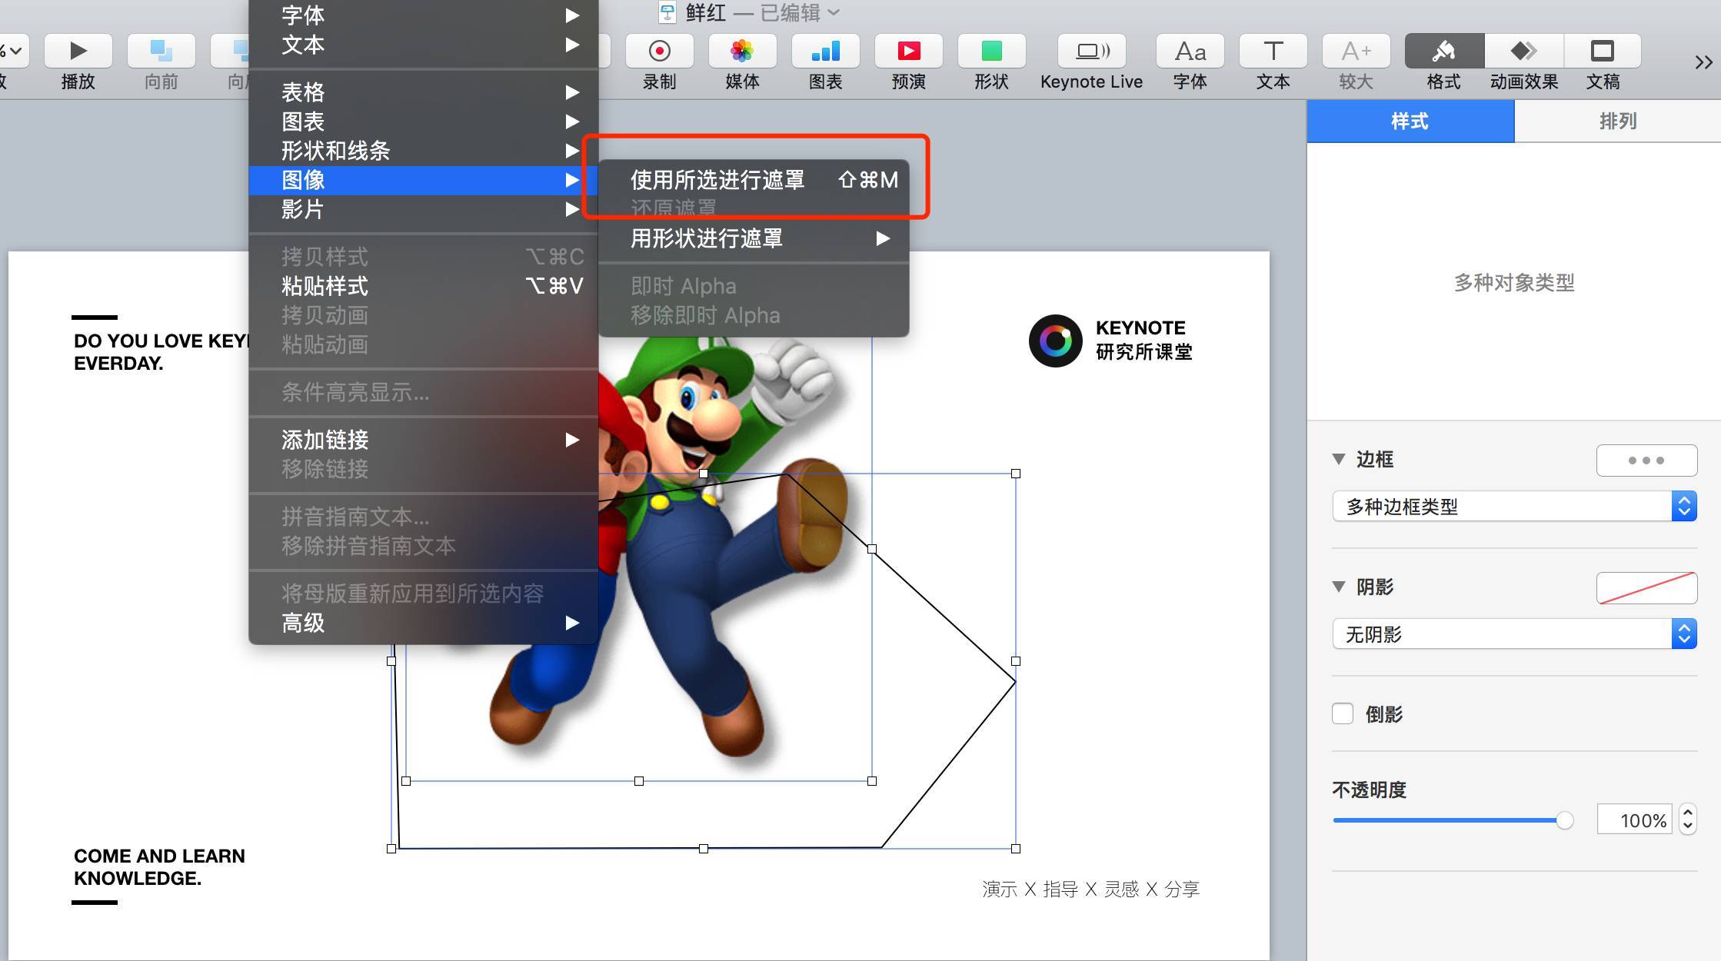Open the Shape (形状) toolbar icon

pos(991,51)
